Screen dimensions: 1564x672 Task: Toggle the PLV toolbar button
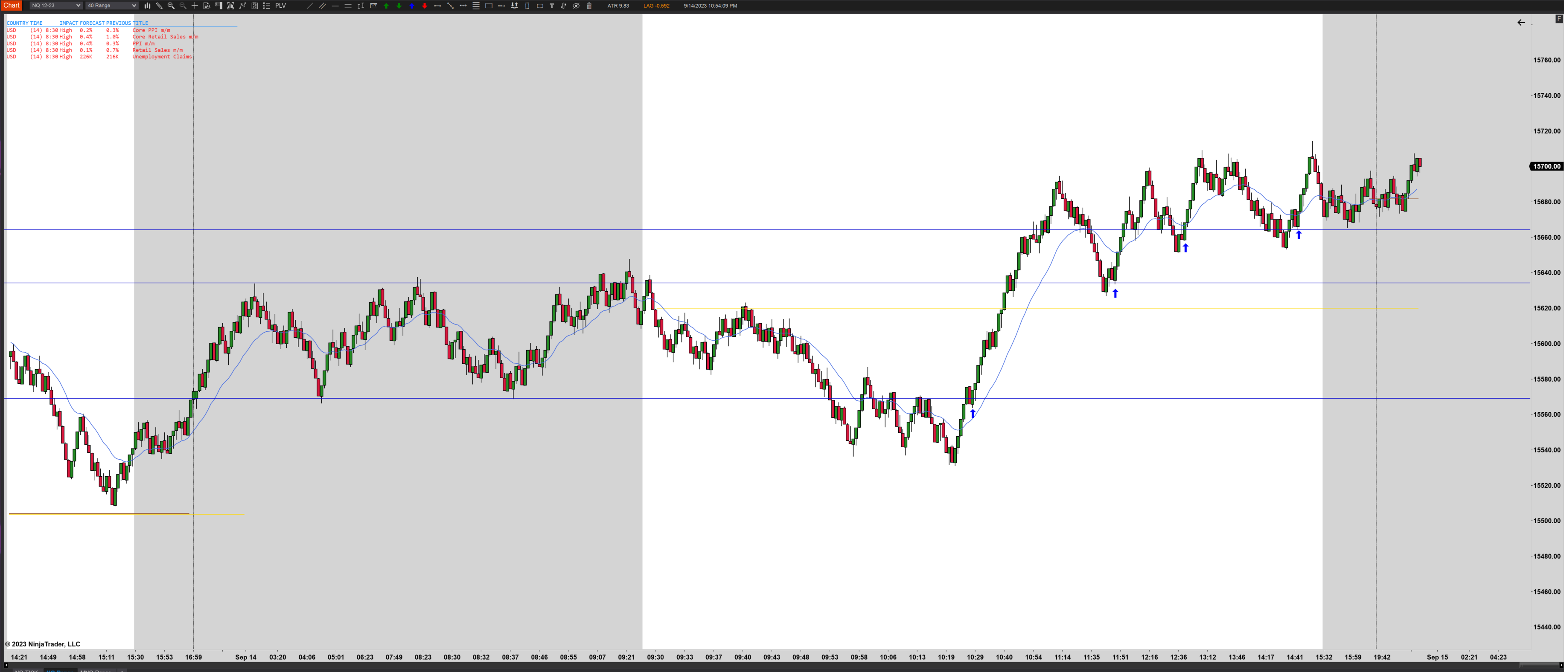tap(280, 6)
